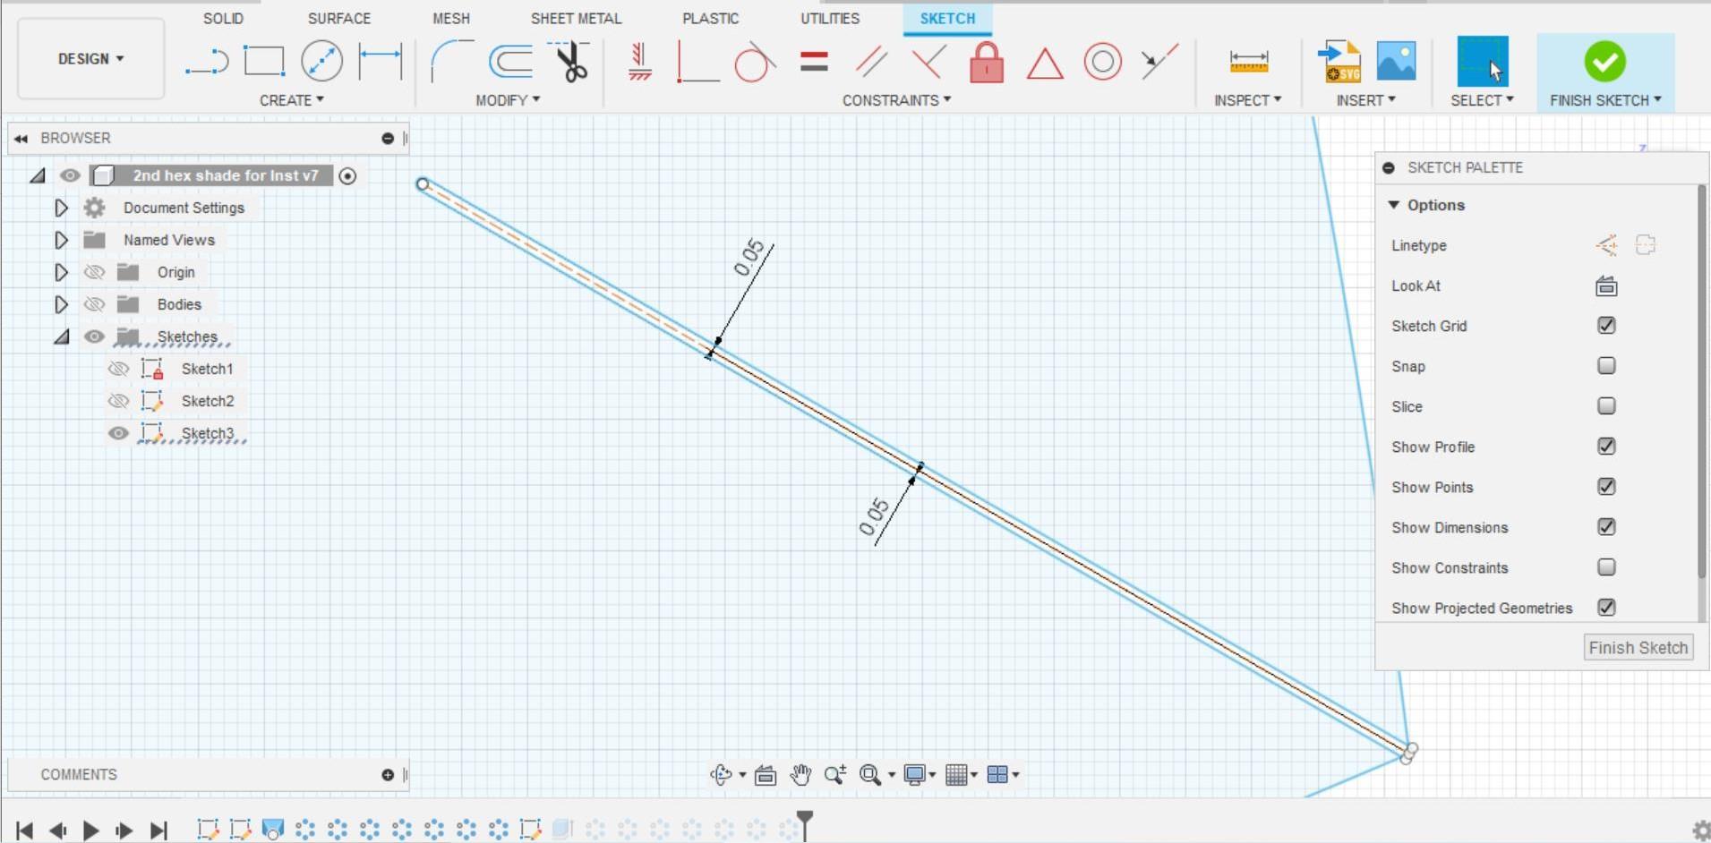The height and width of the screenshot is (843, 1711).
Task: Show the Bodies folder via eye icon
Action: tap(94, 304)
